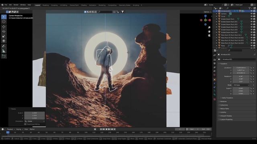Open the timeline Keying menu

(x=19, y=129)
